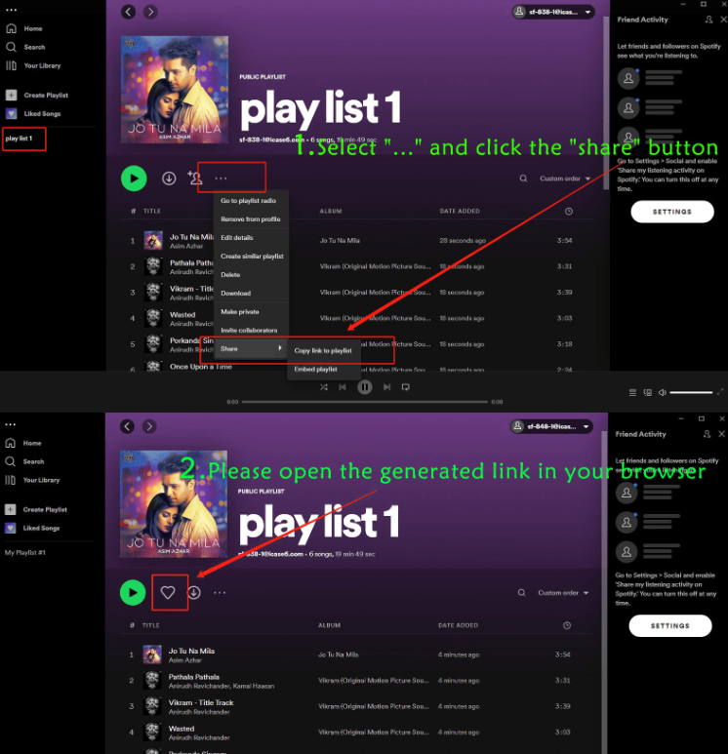The image size is (728, 754).
Task: Mute using the volume speaker icon
Action: tap(663, 392)
